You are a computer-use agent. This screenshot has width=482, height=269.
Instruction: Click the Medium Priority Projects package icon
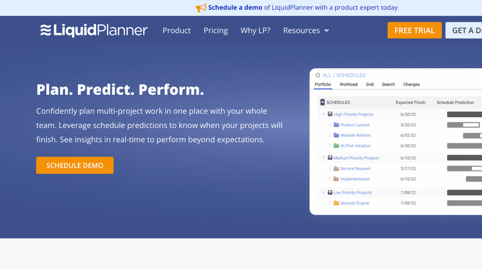(330, 158)
